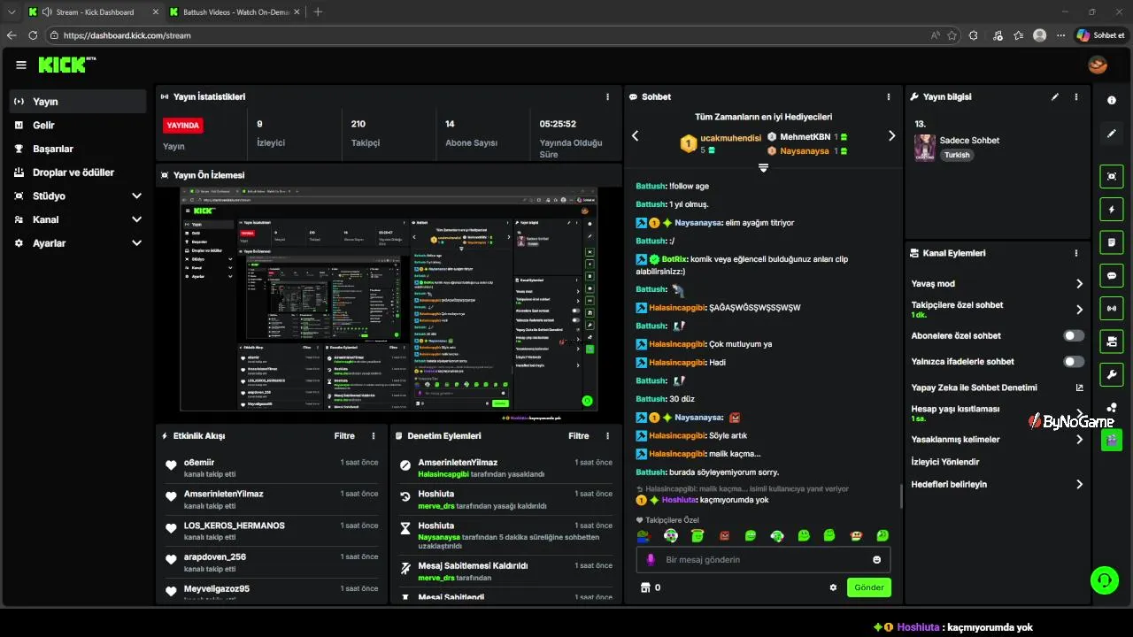
Task: Click the Gönder send button
Action: 869,587
